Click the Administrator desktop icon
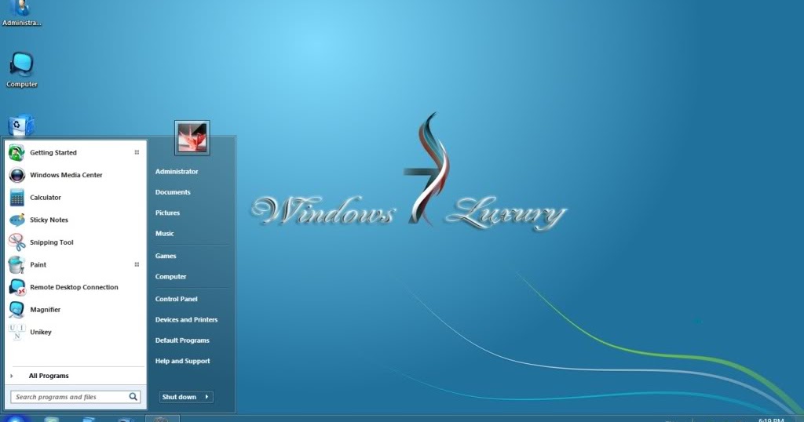The height and width of the screenshot is (422, 804). point(21,13)
